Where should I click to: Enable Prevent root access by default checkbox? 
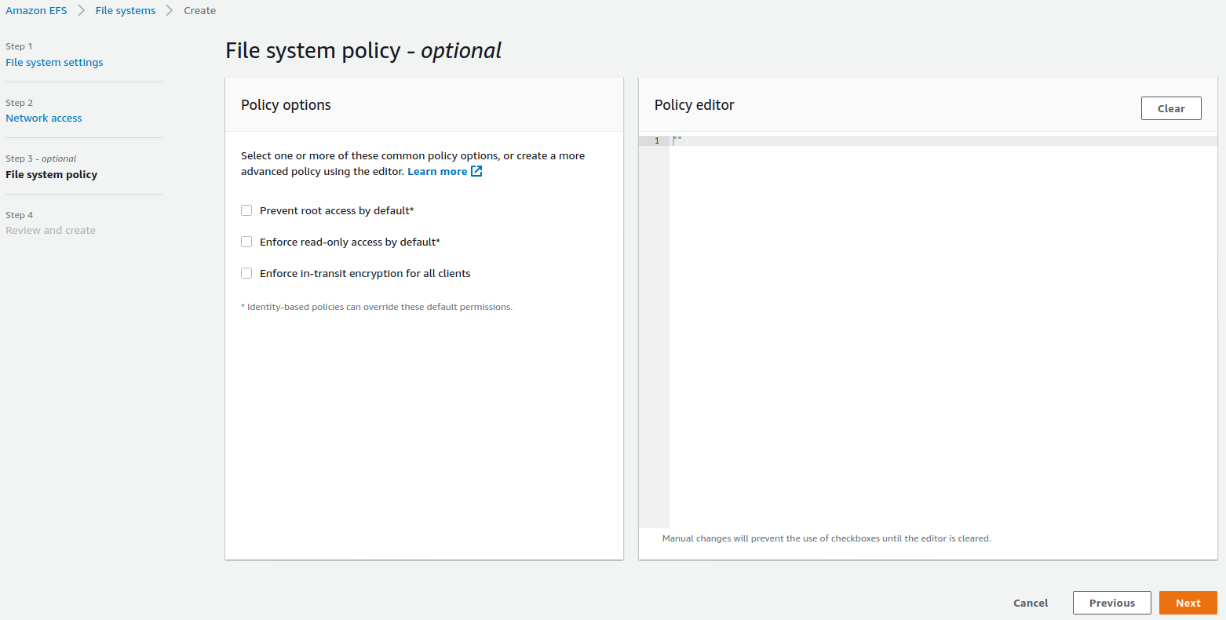(246, 210)
